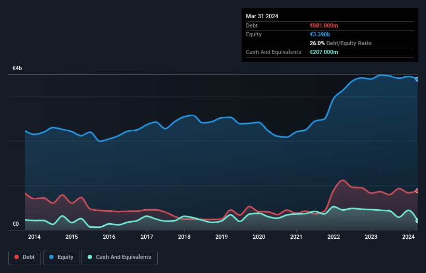Click the Cash And Equivalents tooltip label
Viewport: 426px width, 273px height.
click(273, 52)
